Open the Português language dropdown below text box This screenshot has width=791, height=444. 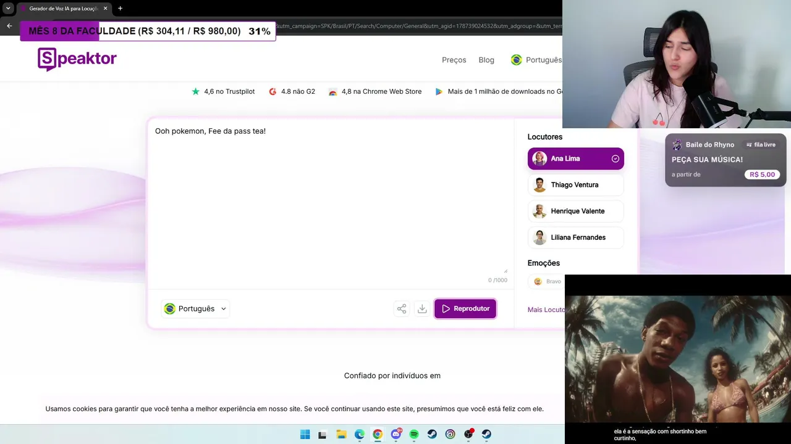[195, 309]
